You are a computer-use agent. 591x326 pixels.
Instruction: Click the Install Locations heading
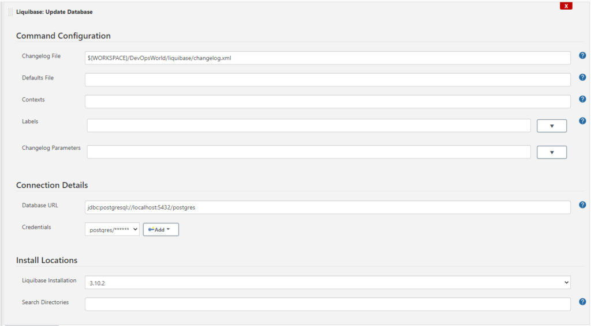coord(47,260)
